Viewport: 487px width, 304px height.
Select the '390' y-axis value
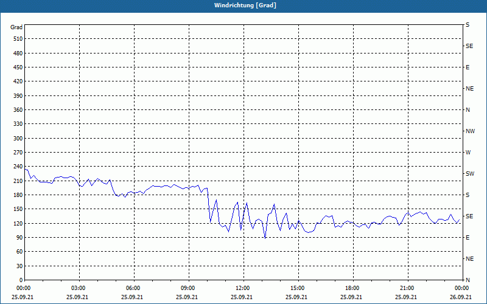pyautogui.click(x=18, y=95)
